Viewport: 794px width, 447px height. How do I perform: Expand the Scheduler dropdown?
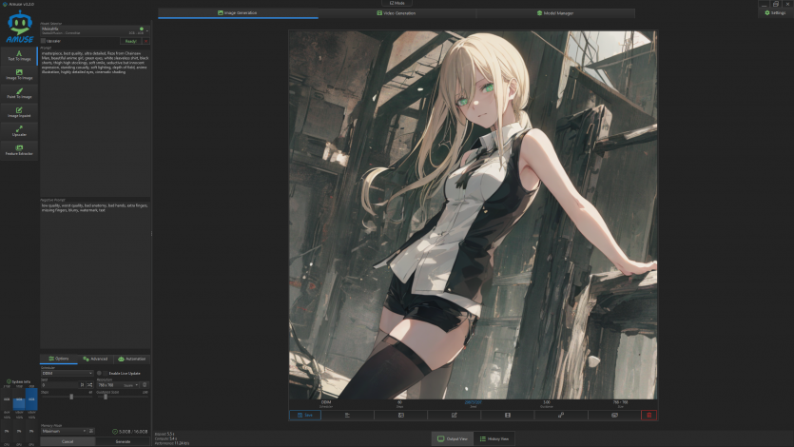pyautogui.click(x=67, y=373)
